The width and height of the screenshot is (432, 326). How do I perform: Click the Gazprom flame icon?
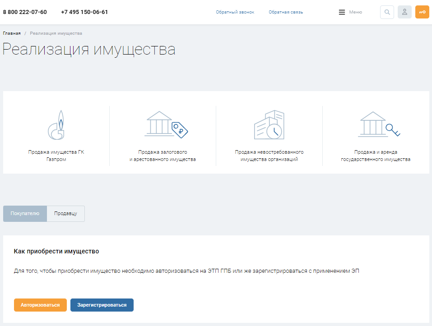pos(56,124)
